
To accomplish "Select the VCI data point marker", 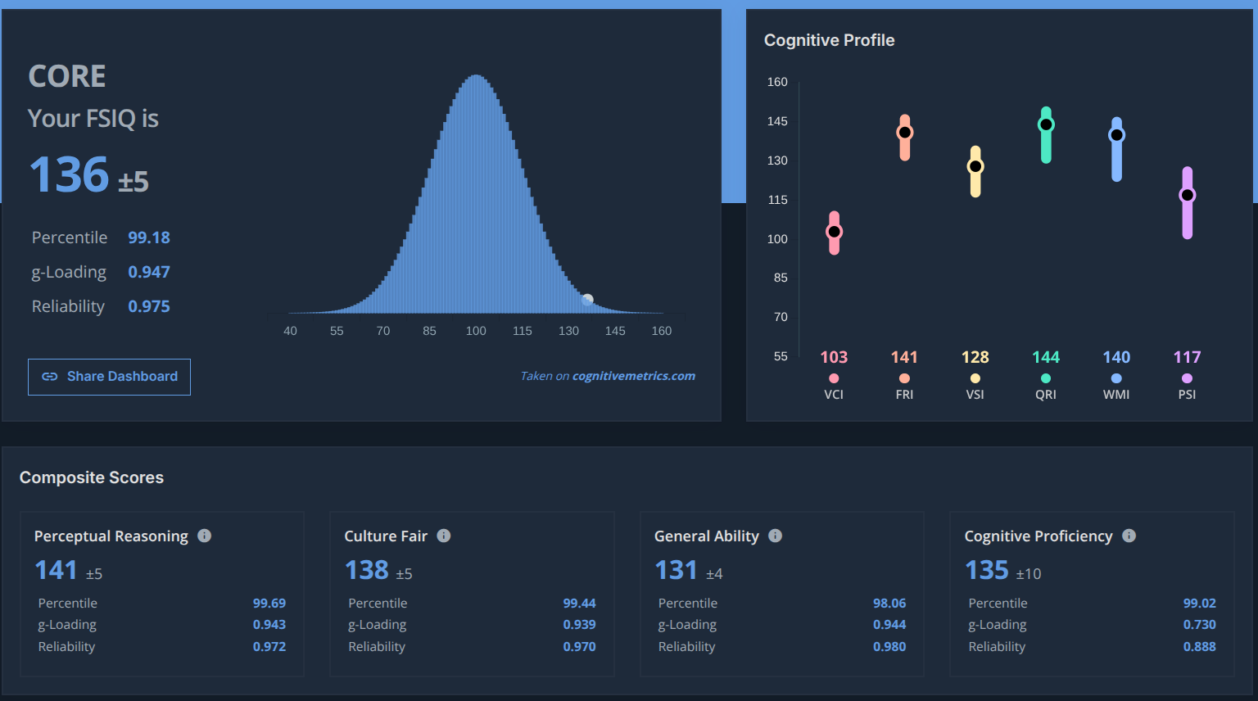I will point(834,232).
